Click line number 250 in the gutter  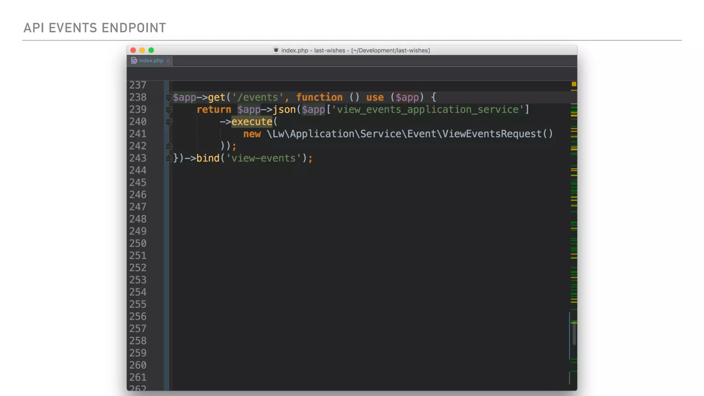click(138, 243)
